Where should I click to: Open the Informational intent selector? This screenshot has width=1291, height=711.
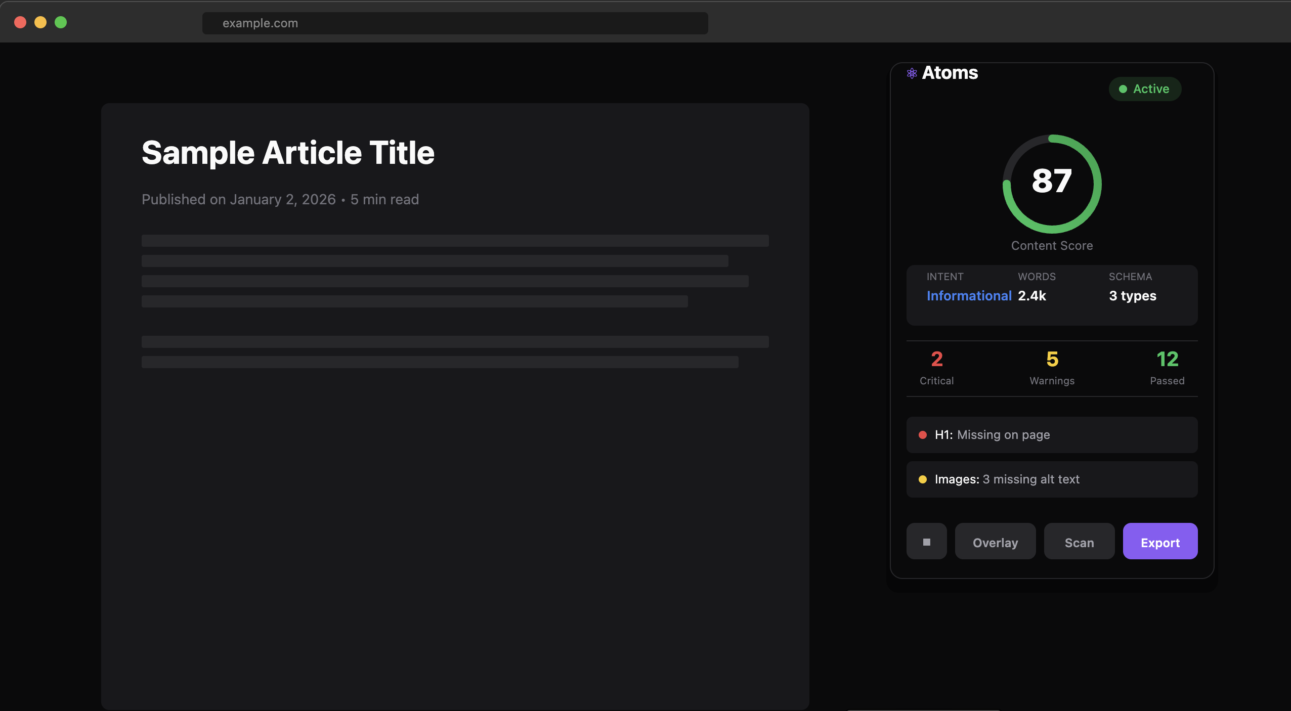point(969,296)
